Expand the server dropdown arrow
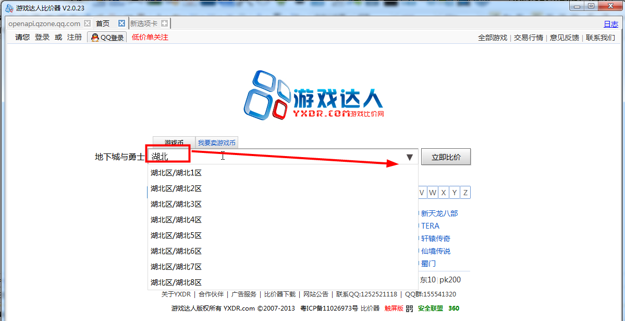 [x=410, y=157]
